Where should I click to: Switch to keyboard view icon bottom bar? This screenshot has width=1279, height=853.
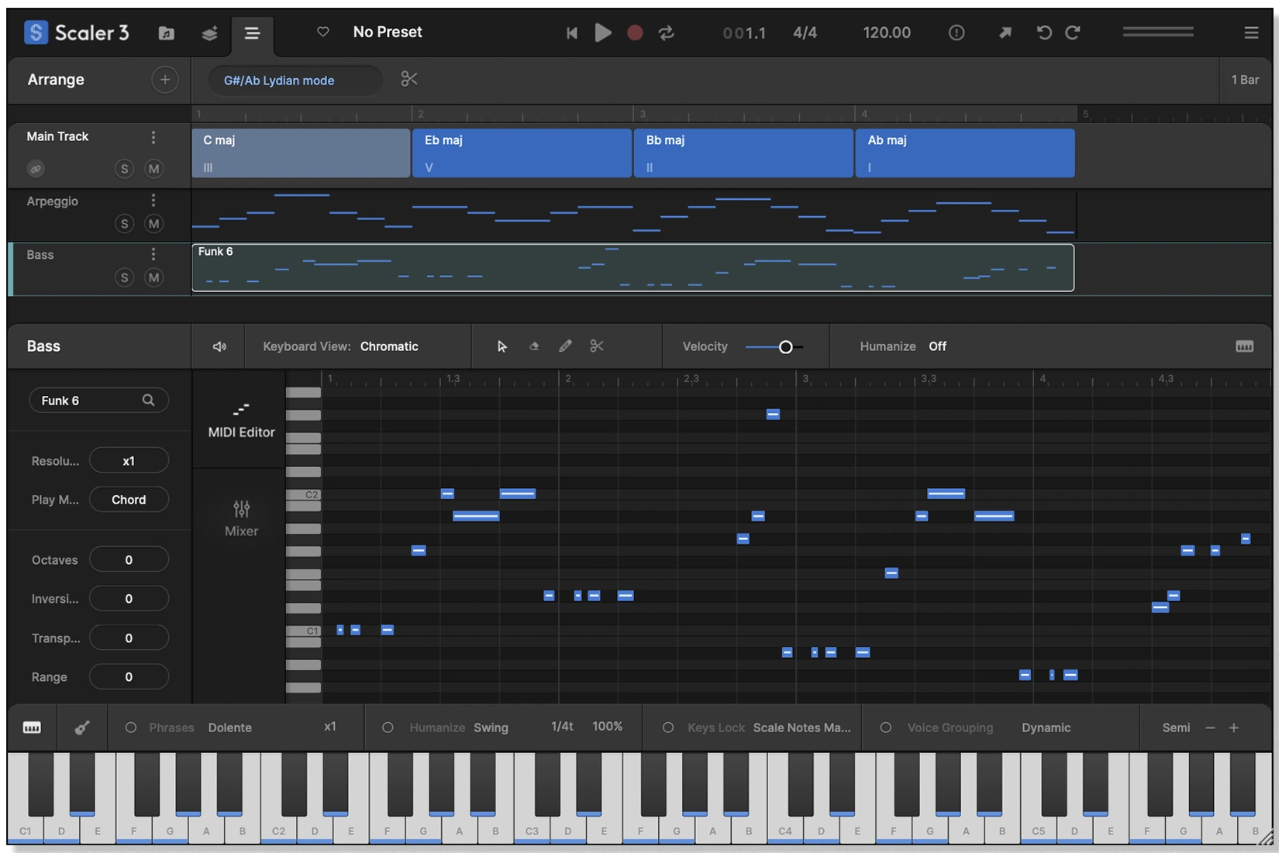(x=32, y=727)
